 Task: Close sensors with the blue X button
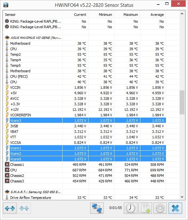175,208
